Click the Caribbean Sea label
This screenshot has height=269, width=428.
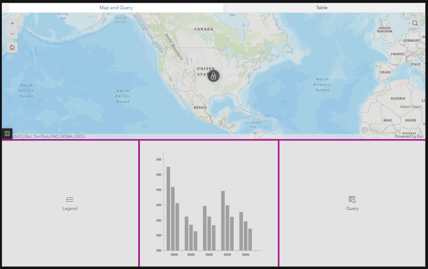[253, 124]
